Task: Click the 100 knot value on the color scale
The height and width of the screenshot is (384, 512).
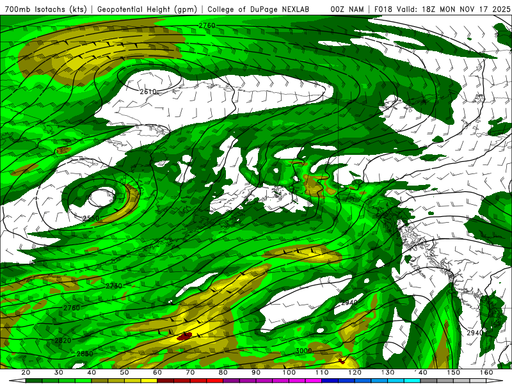Action: [289, 372]
